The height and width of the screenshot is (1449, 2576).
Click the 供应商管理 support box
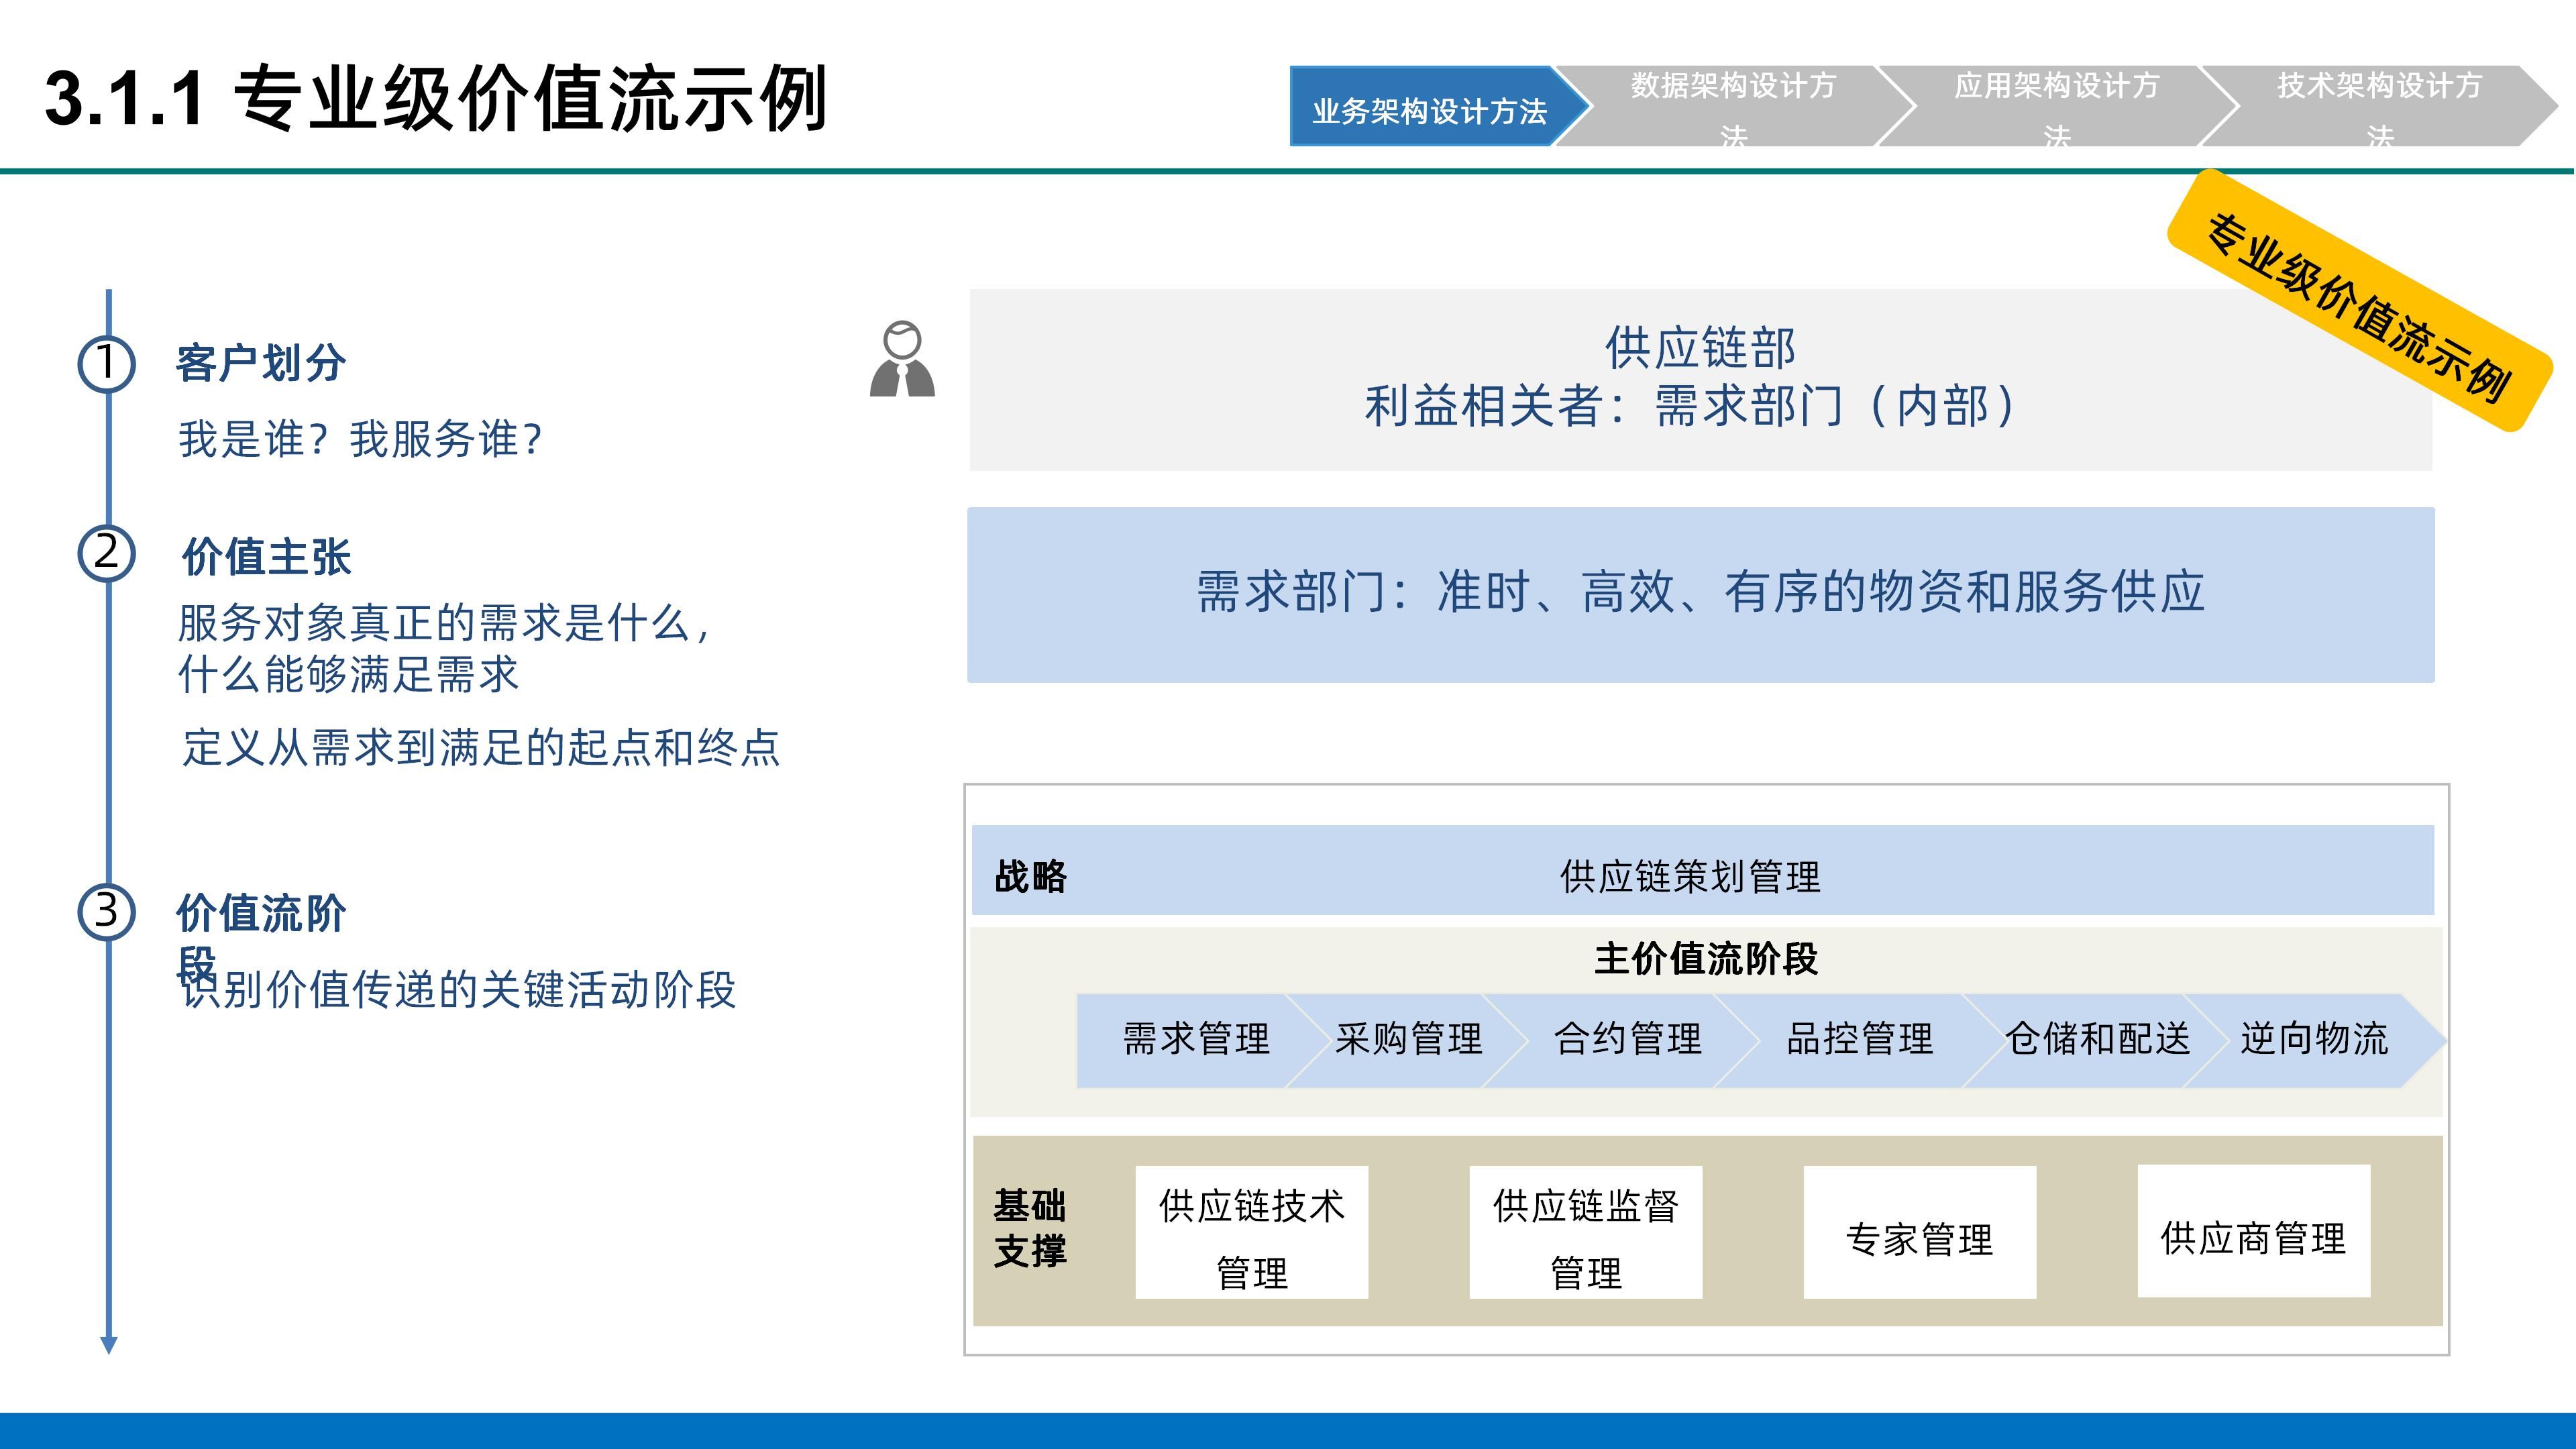tap(2254, 1231)
